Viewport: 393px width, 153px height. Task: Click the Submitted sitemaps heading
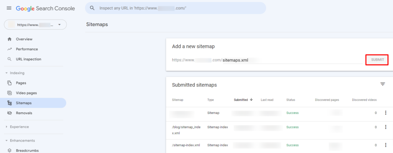[x=194, y=85]
